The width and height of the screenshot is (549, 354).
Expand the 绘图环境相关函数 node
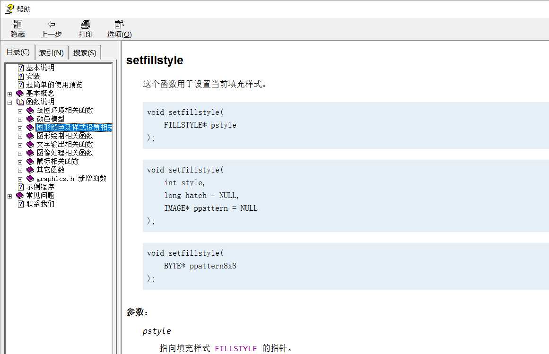(20, 111)
